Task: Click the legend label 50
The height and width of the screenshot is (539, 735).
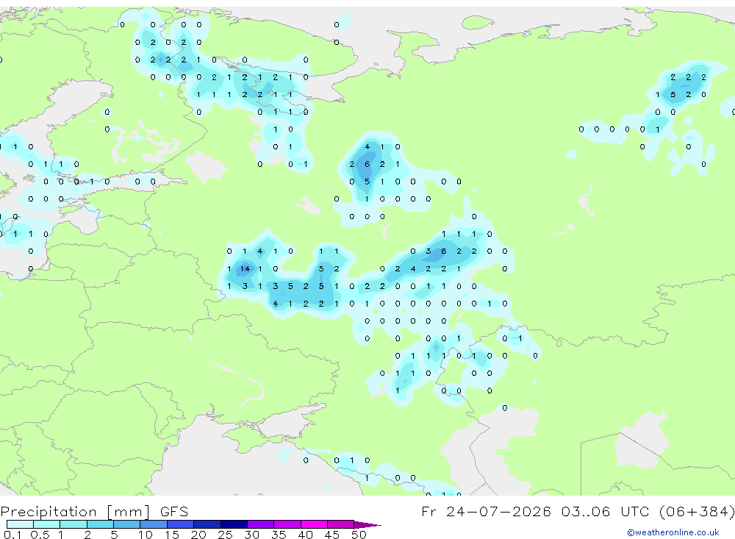Action: (x=359, y=535)
